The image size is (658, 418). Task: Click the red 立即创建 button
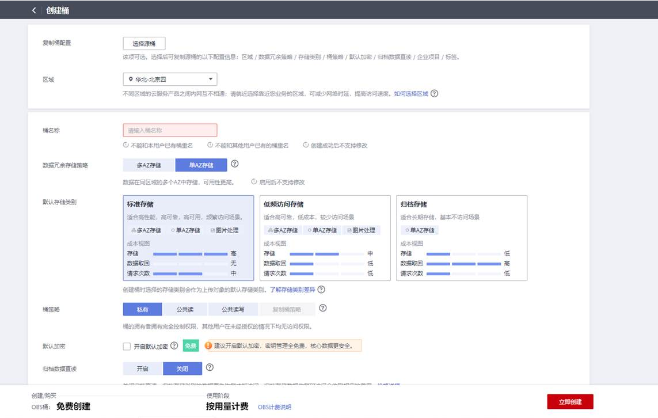pos(570,402)
